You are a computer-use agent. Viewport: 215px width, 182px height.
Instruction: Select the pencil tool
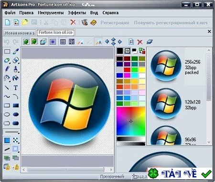click(x=7, y=69)
